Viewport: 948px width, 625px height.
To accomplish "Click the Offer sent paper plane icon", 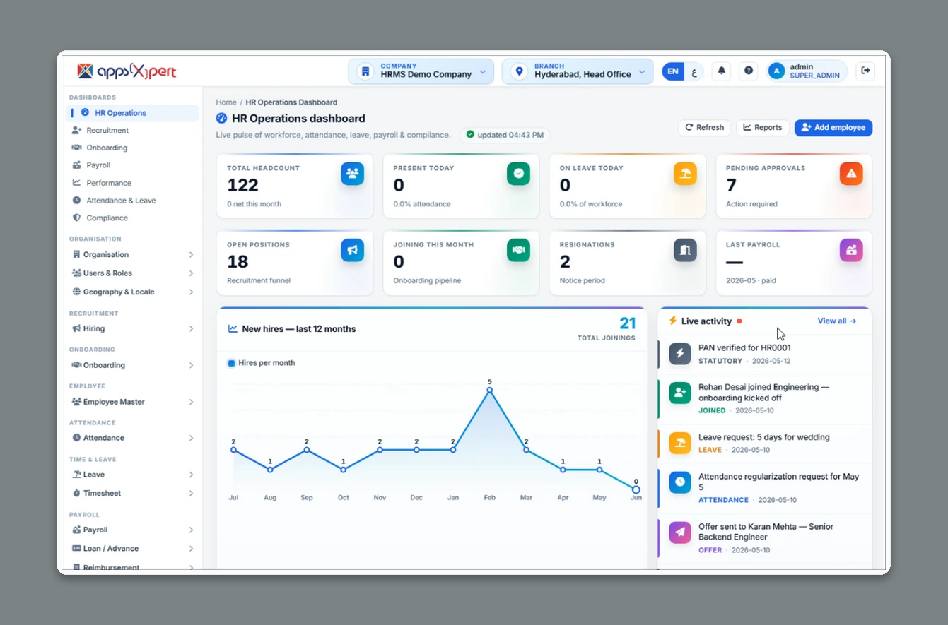I will click(x=680, y=532).
